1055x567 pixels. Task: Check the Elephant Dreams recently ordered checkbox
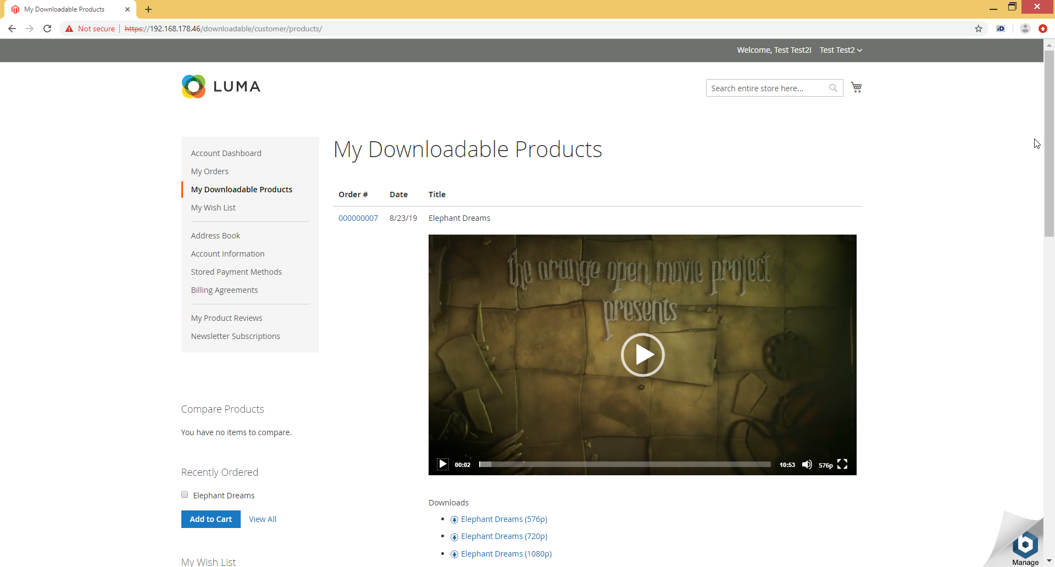tap(185, 495)
